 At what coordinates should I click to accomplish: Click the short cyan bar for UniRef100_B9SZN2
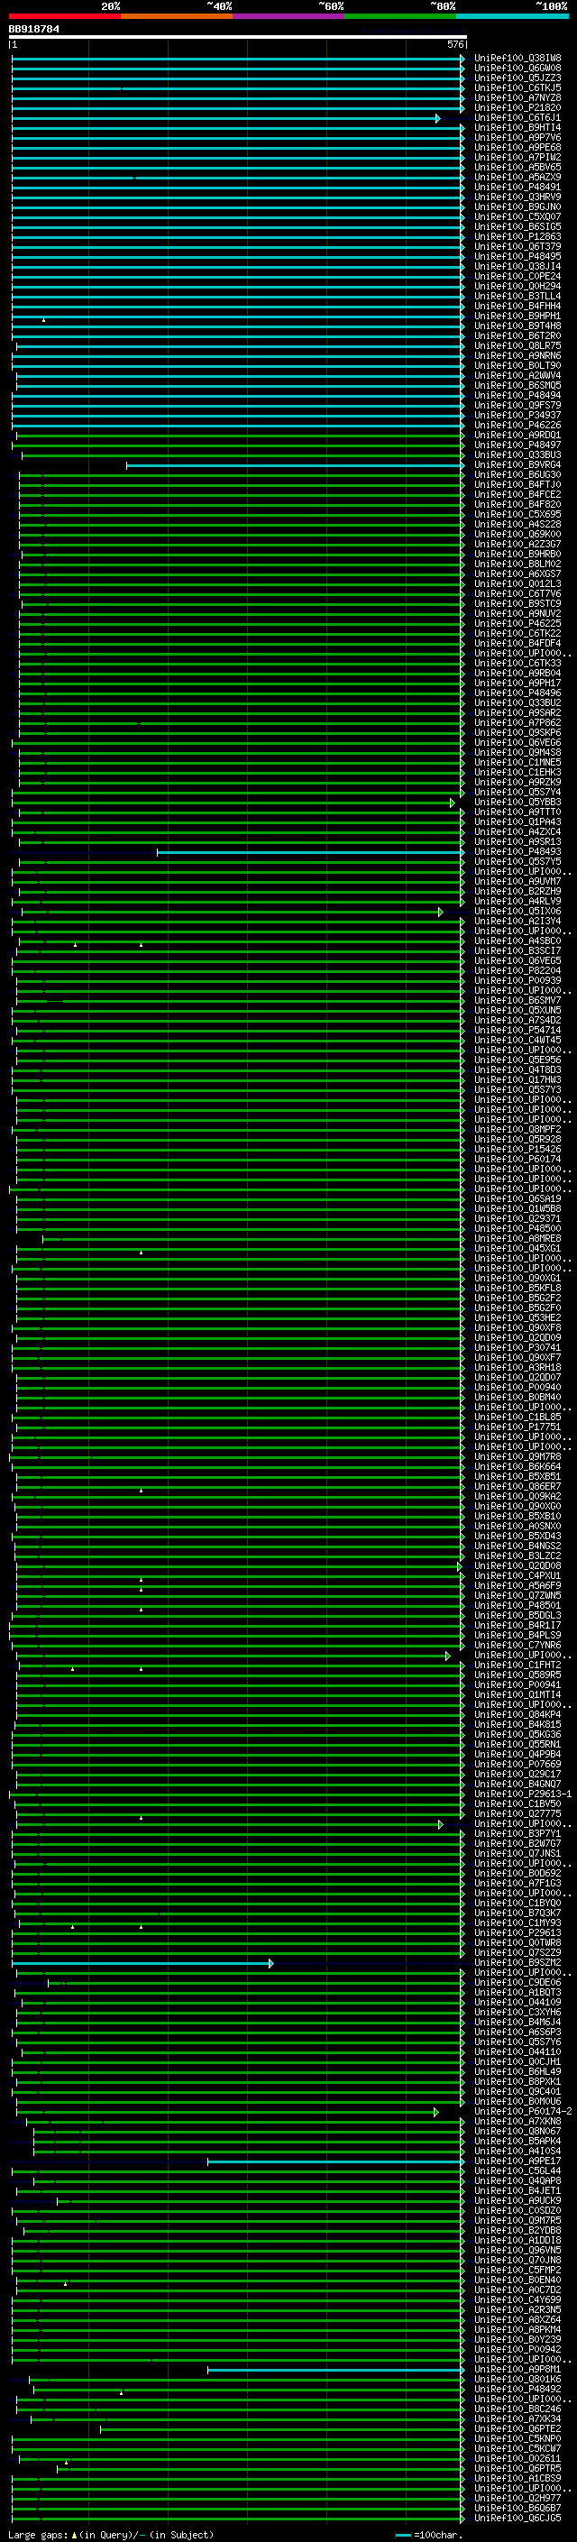click(142, 1964)
